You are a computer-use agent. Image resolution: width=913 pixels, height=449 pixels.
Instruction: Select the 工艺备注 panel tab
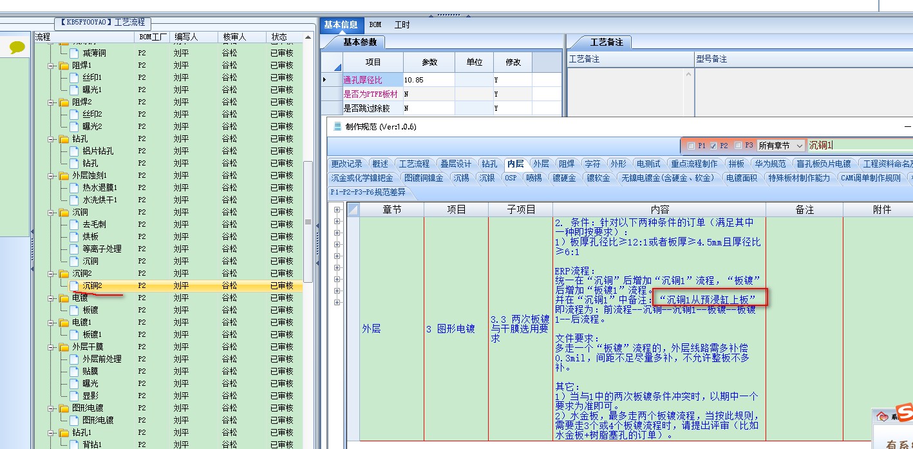coord(607,43)
